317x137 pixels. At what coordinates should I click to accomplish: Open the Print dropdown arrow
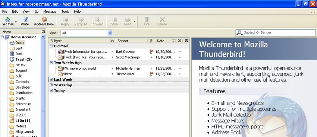pos(134,21)
